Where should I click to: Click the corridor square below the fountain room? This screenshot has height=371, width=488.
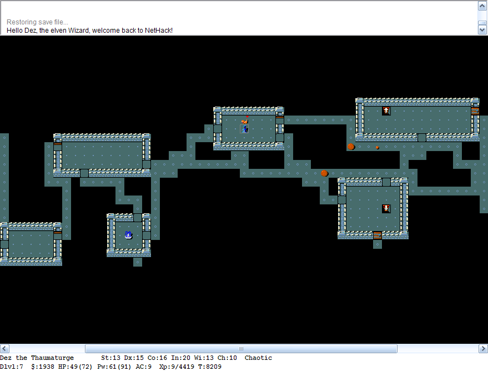point(138,262)
